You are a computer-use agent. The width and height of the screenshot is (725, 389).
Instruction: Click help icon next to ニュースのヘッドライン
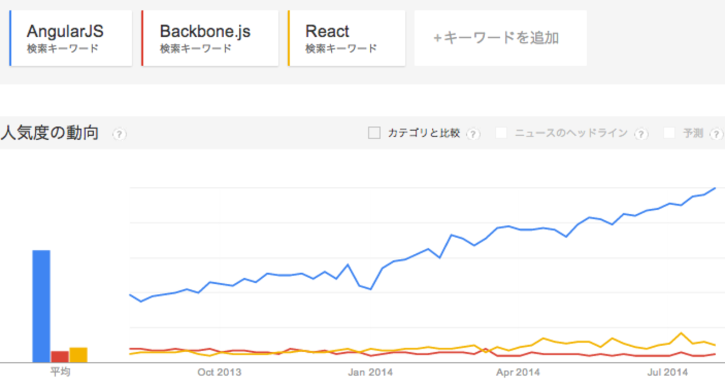tap(641, 134)
